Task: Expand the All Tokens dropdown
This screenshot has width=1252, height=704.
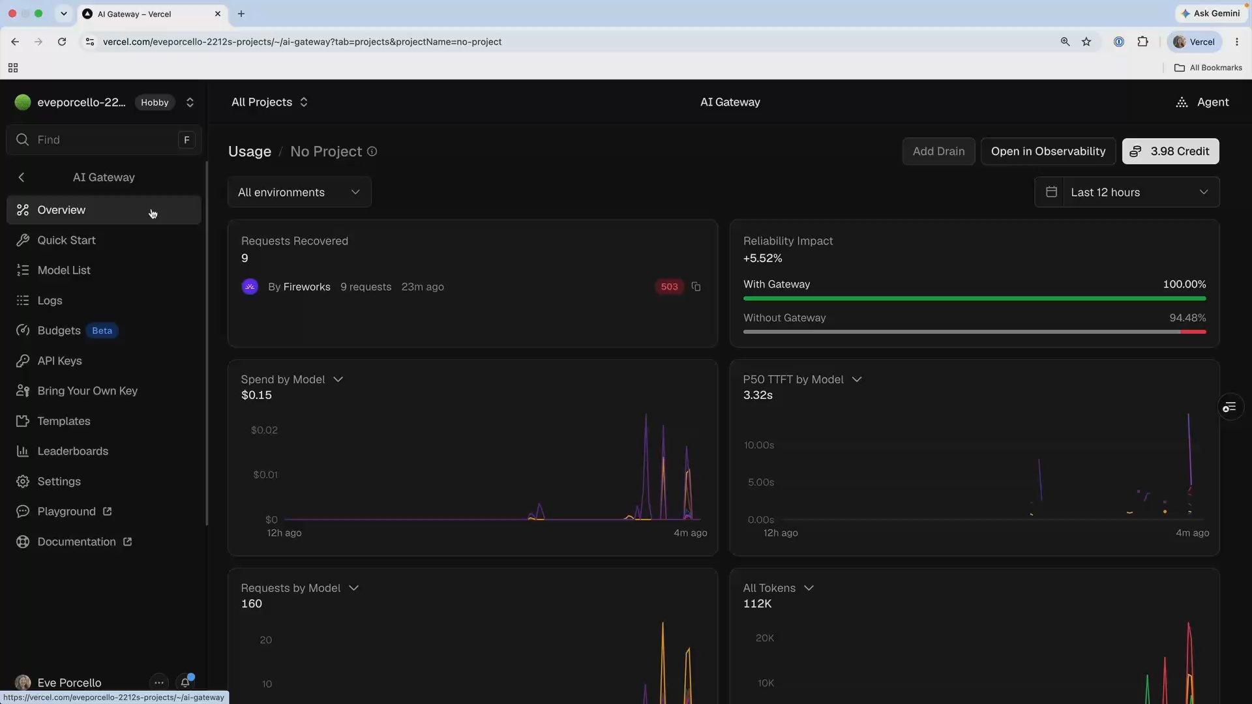Action: click(809, 588)
